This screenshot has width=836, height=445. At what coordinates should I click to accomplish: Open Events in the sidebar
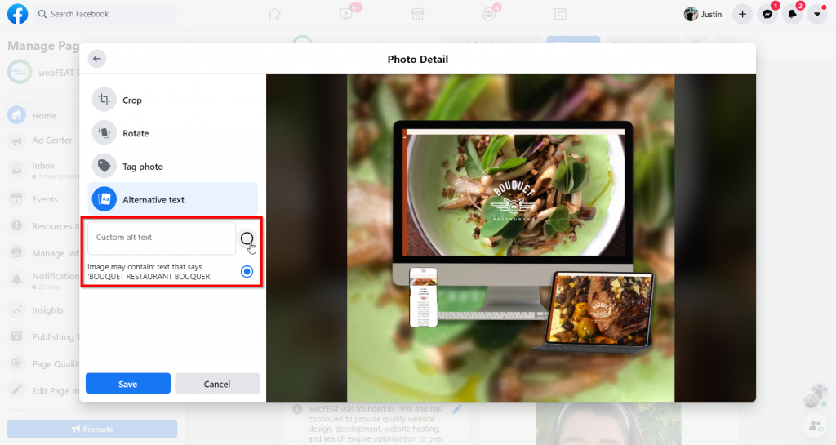click(x=44, y=199)
